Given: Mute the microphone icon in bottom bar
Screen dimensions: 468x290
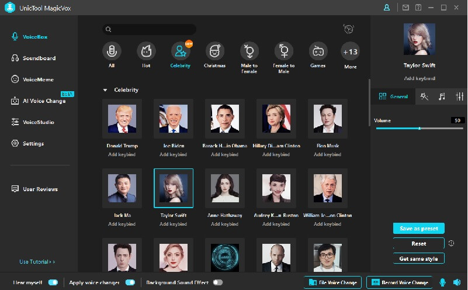Looking at the screenshot, I should [x=442, y=282].
